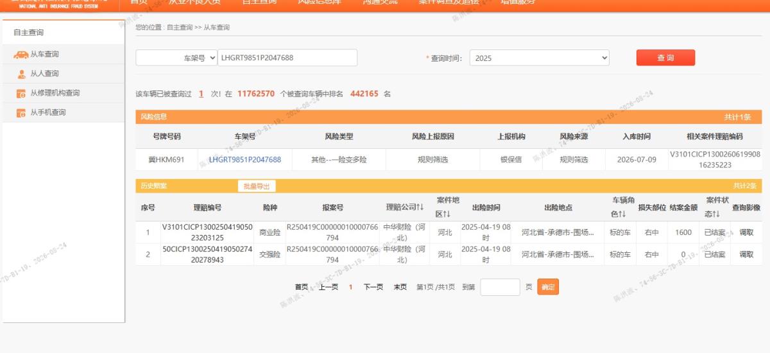Click the 自主查询 breadcrumb link
Viewport: 770px width, 353px height.
(180, 28)
